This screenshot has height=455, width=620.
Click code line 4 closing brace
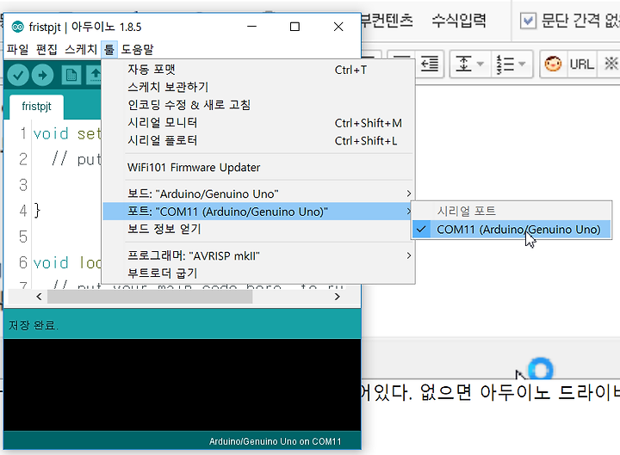pos(37,210)
